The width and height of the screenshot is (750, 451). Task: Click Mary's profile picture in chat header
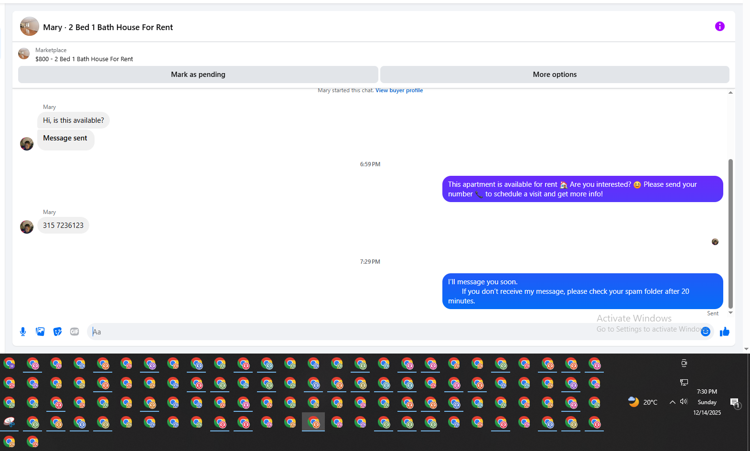pyautogui.click(x=30, y=27)
